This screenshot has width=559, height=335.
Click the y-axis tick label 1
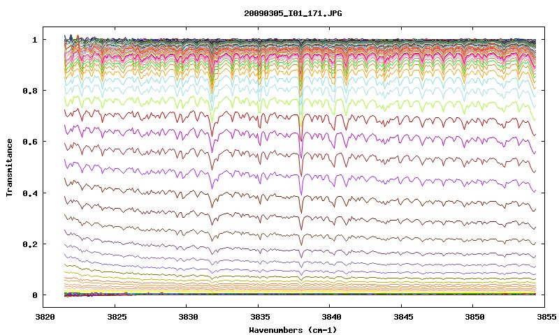click(x=34, y=40)
